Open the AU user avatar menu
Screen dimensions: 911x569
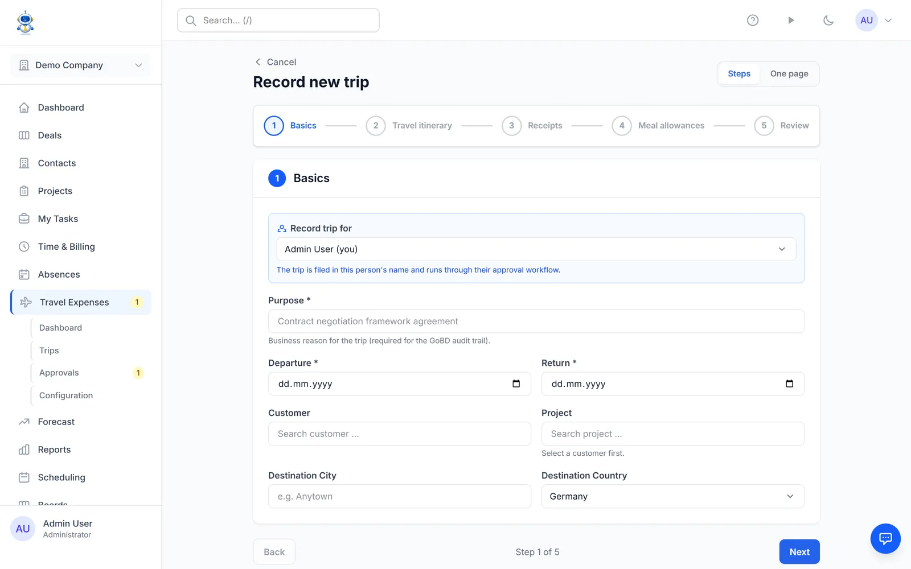click(x=867, y=20)
